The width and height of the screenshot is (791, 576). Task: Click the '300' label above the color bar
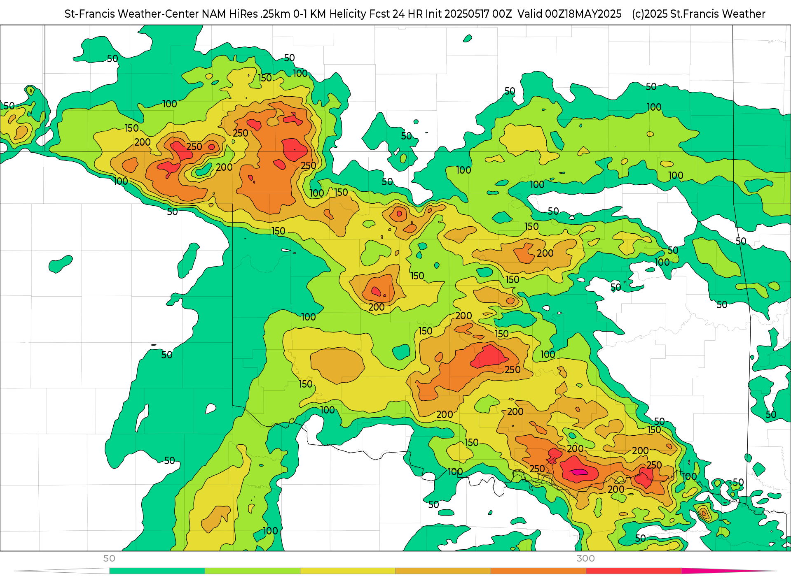click(585, 559)
